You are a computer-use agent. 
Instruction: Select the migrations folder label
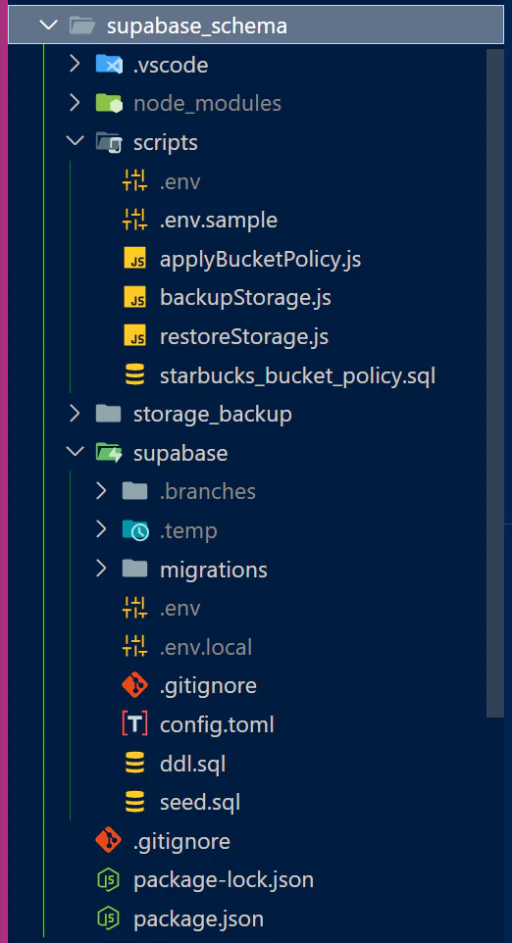[214, 570]
